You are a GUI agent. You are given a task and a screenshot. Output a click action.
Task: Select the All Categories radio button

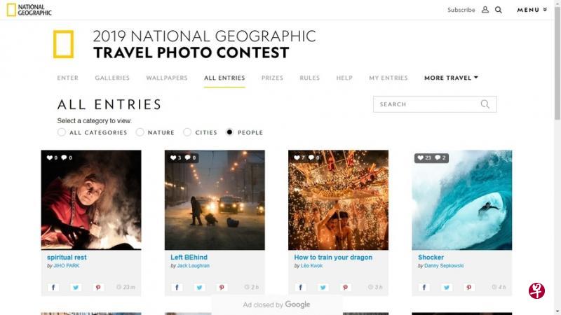tap(62, 132)
